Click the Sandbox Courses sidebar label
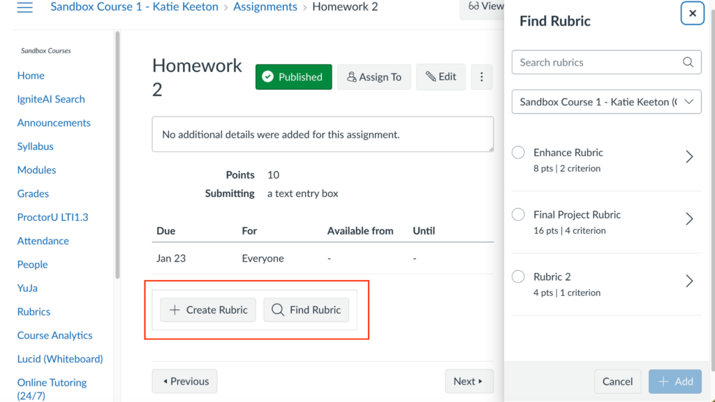This screenshot has width=715, height=402. (45, 50)
